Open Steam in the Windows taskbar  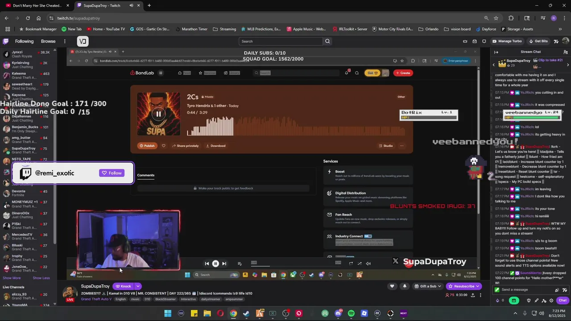click(246, 313)
